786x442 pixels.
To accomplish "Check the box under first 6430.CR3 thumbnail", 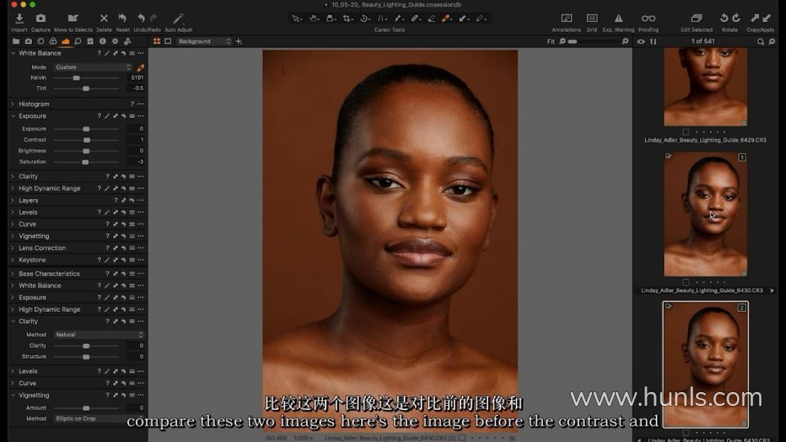I will click(x=686, y=282).
